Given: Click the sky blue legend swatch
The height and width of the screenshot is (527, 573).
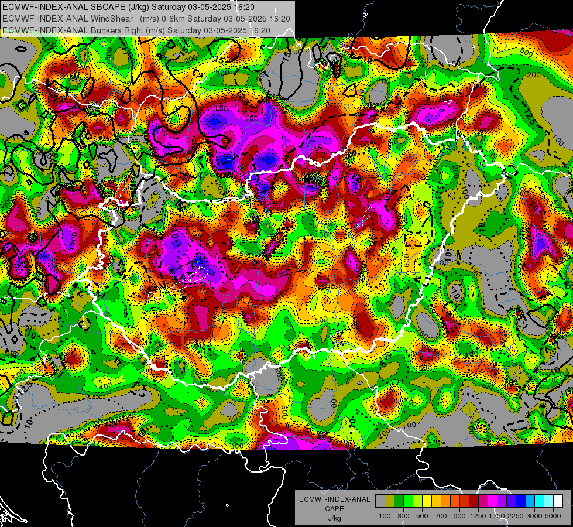Looking at the screenshot, I should (x=530, y=501).
